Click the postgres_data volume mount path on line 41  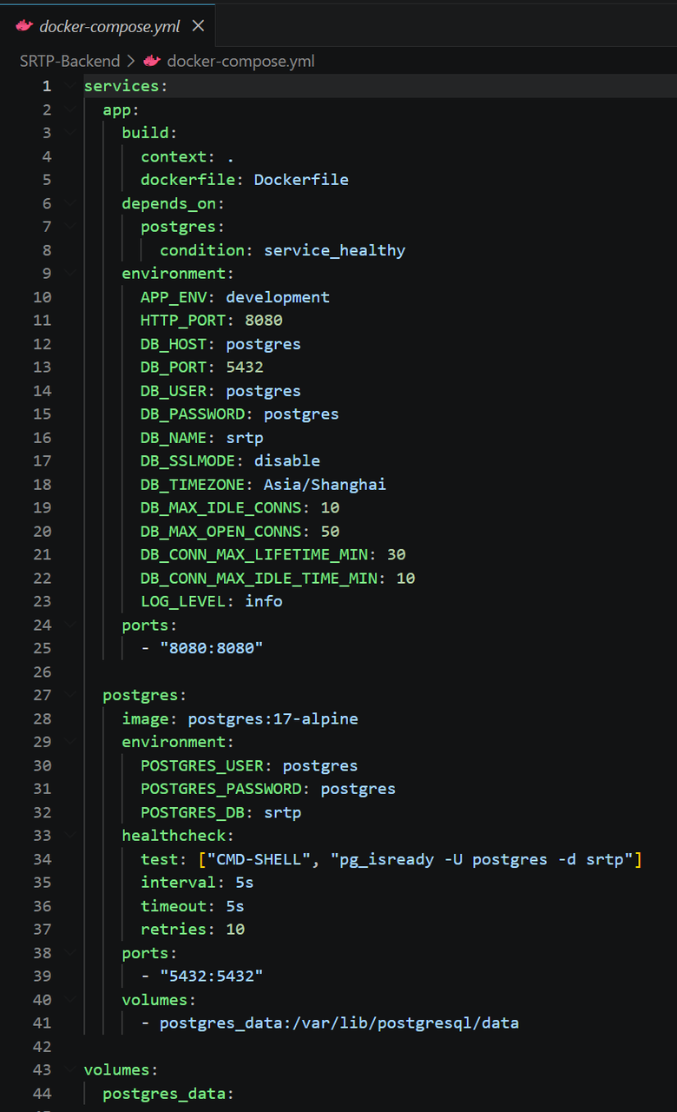coord(339,1023)
